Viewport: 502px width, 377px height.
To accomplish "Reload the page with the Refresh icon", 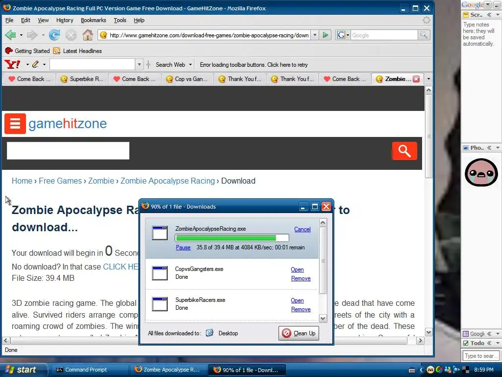I will pos(54,35).
